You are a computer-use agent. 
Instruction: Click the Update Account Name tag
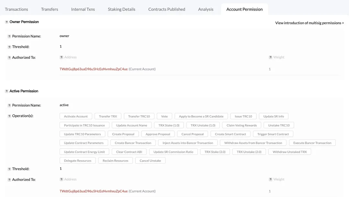click(131, 125)
